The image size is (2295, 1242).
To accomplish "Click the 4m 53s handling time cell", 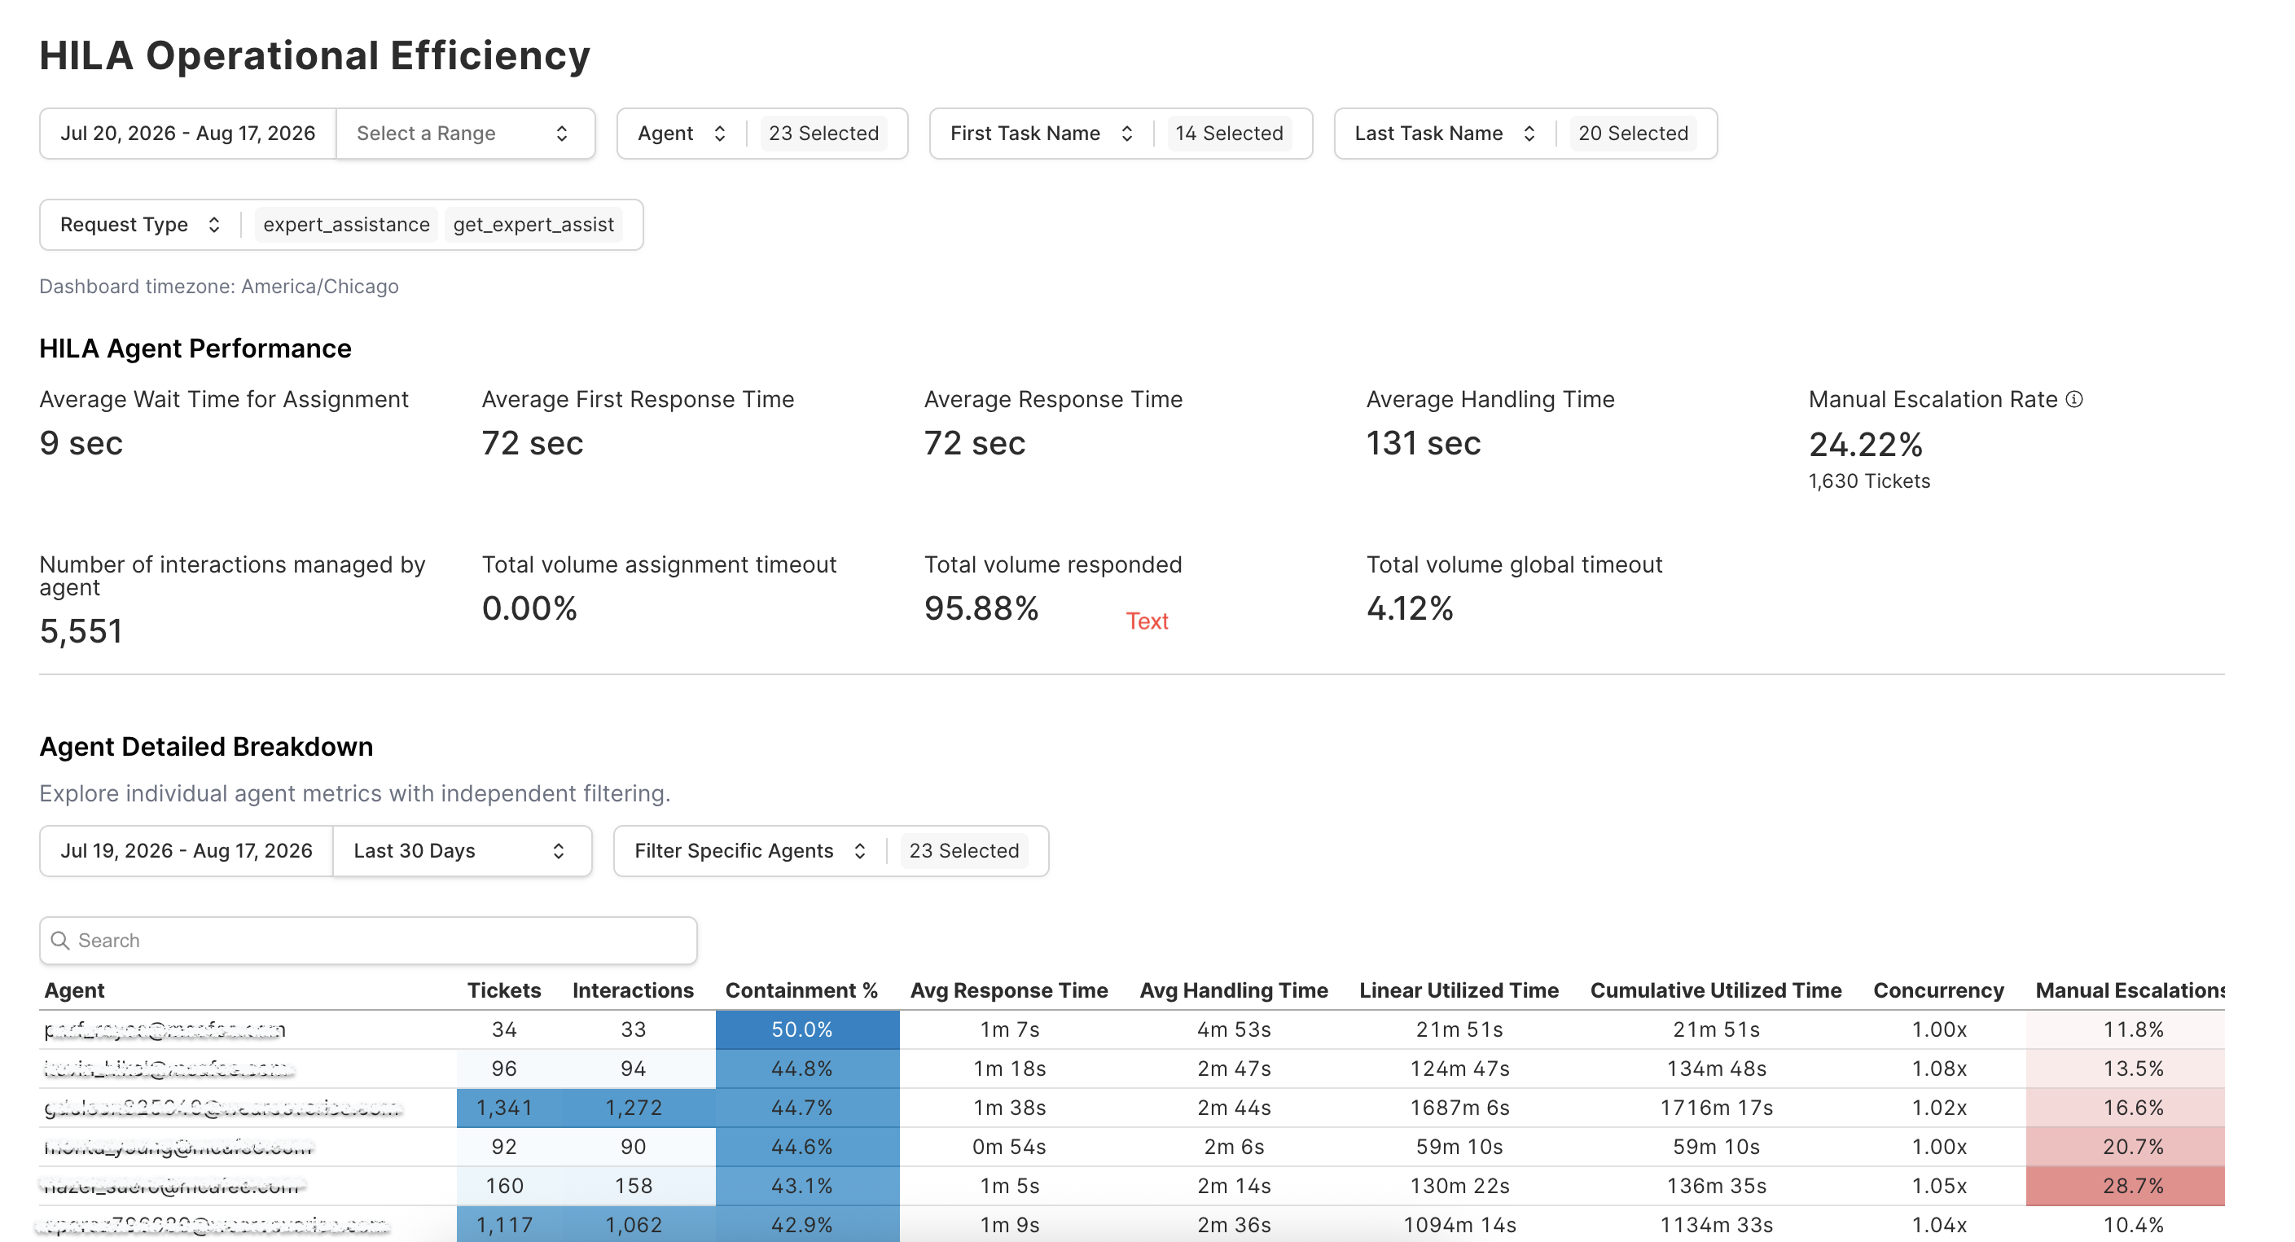I will pyautogui.click(x=1233, y=1029).
